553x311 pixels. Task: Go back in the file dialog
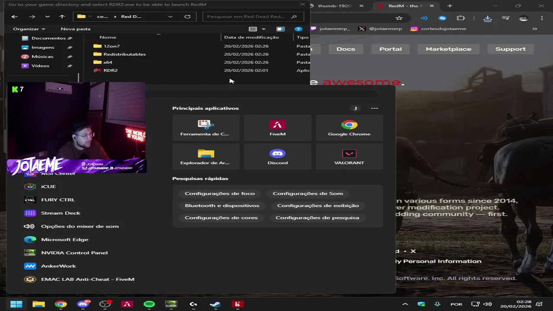click(x=15, y=16)
